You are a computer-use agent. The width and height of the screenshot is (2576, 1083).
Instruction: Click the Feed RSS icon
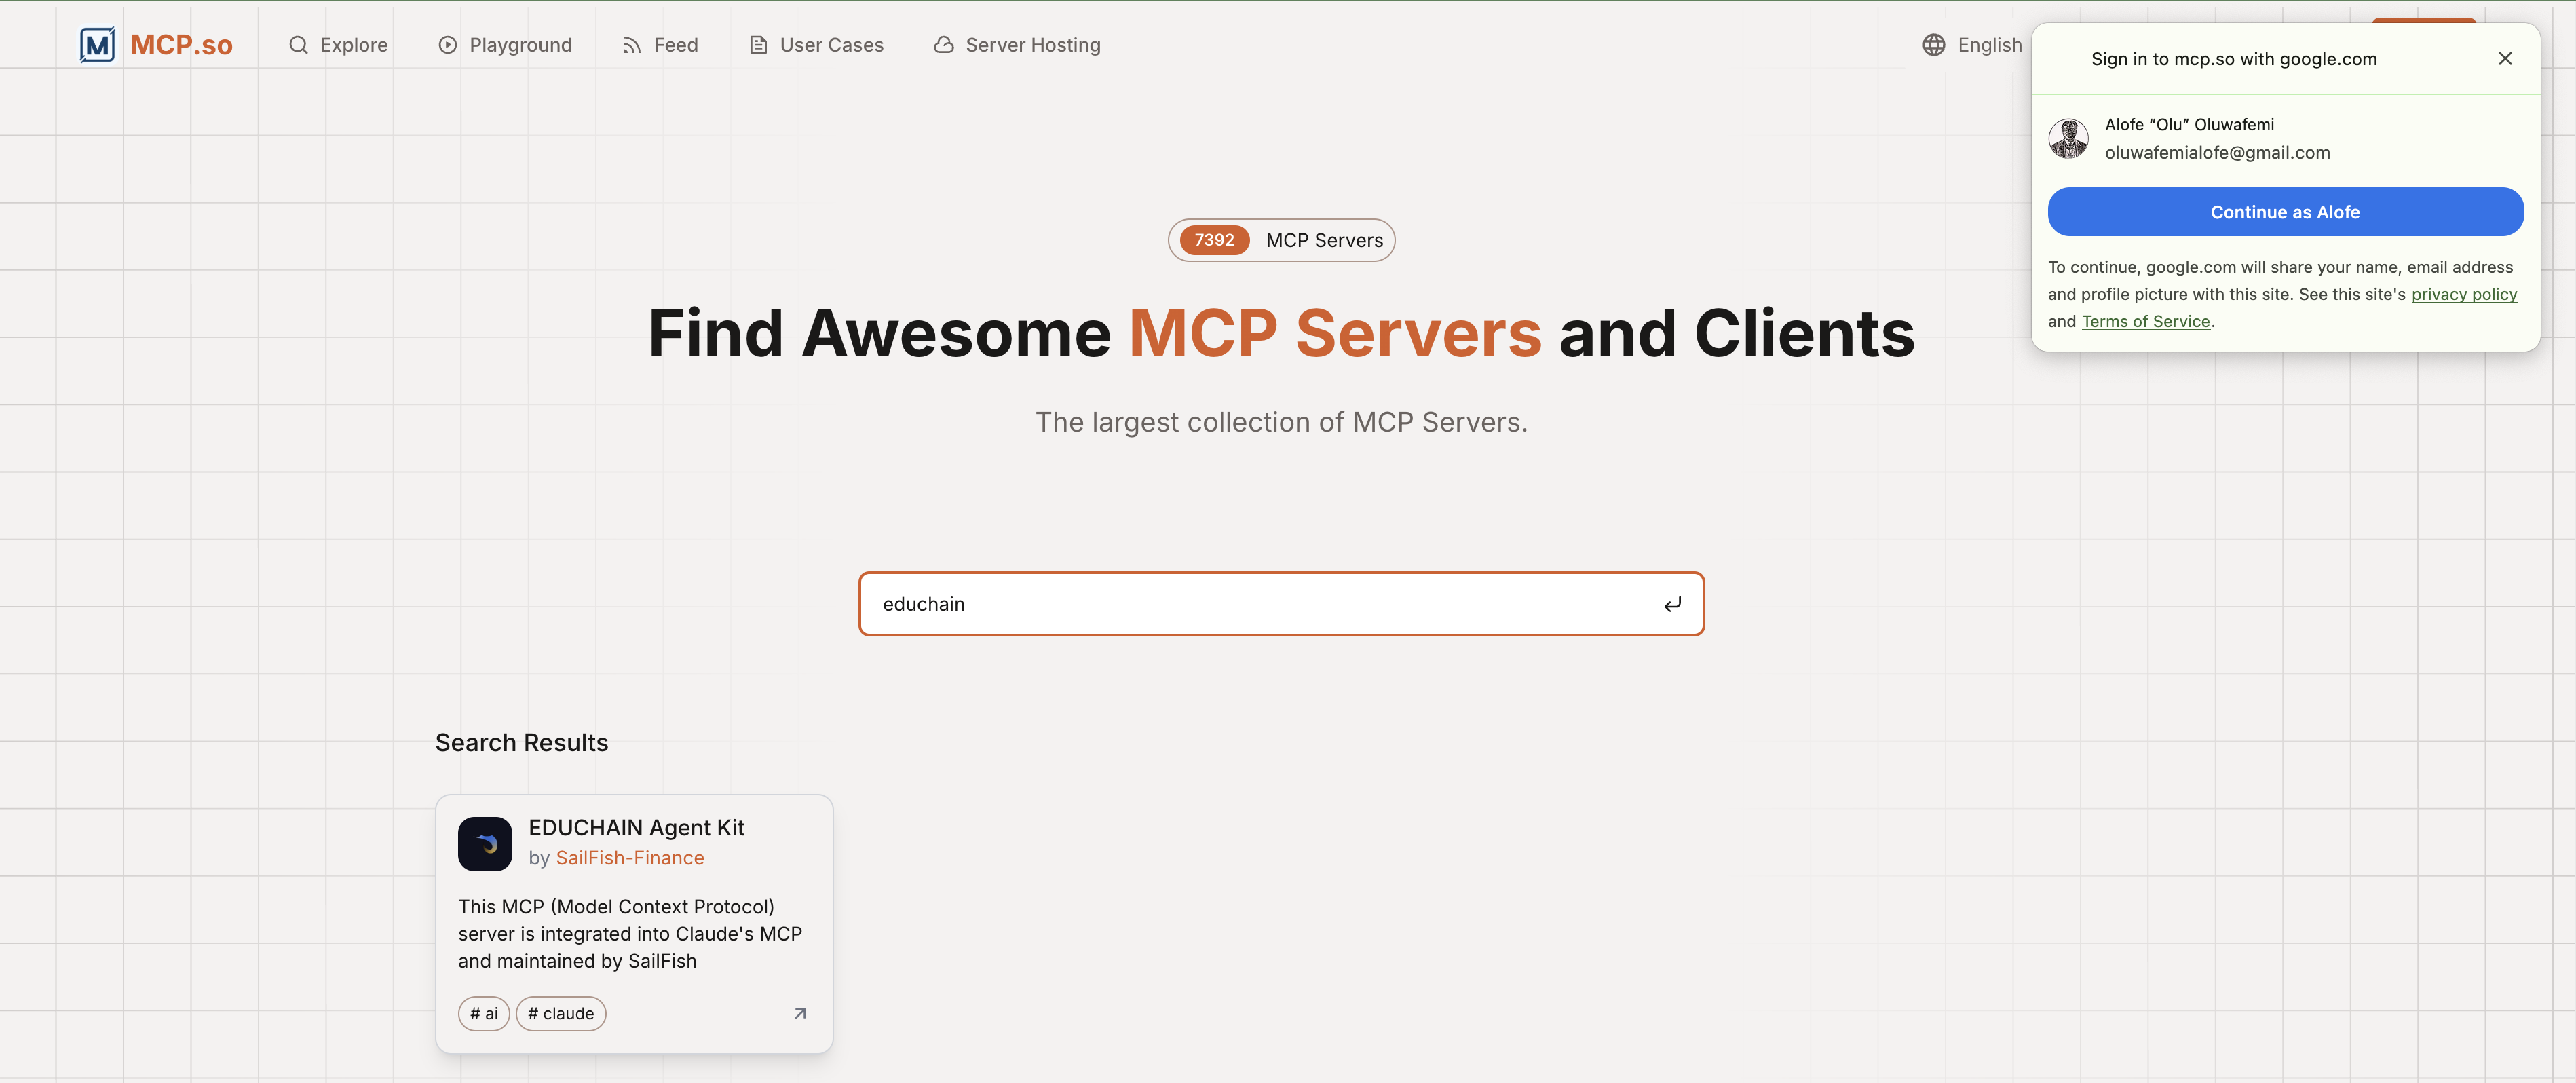631,45
